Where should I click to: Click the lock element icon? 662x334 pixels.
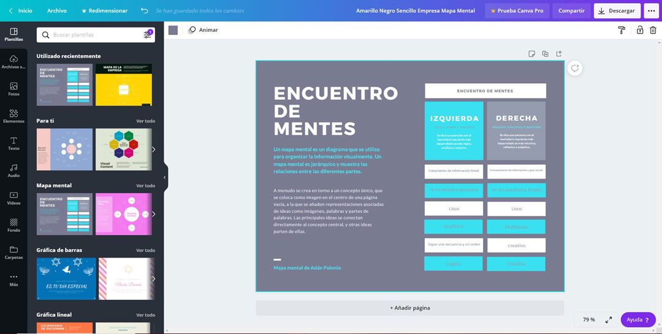pyautogui.click(x=639, y=30)
